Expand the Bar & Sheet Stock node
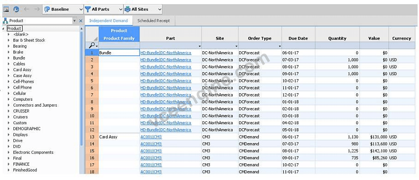 (x=9, y=40)
